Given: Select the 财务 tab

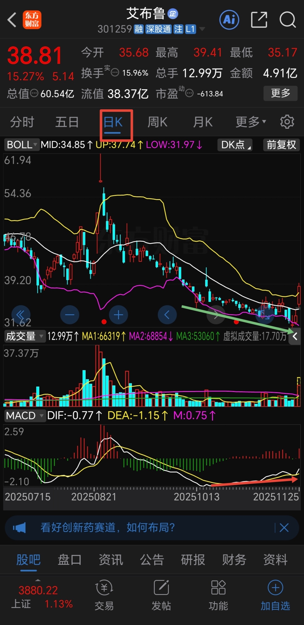Looking at the screenshot, I should click(234, 560).
